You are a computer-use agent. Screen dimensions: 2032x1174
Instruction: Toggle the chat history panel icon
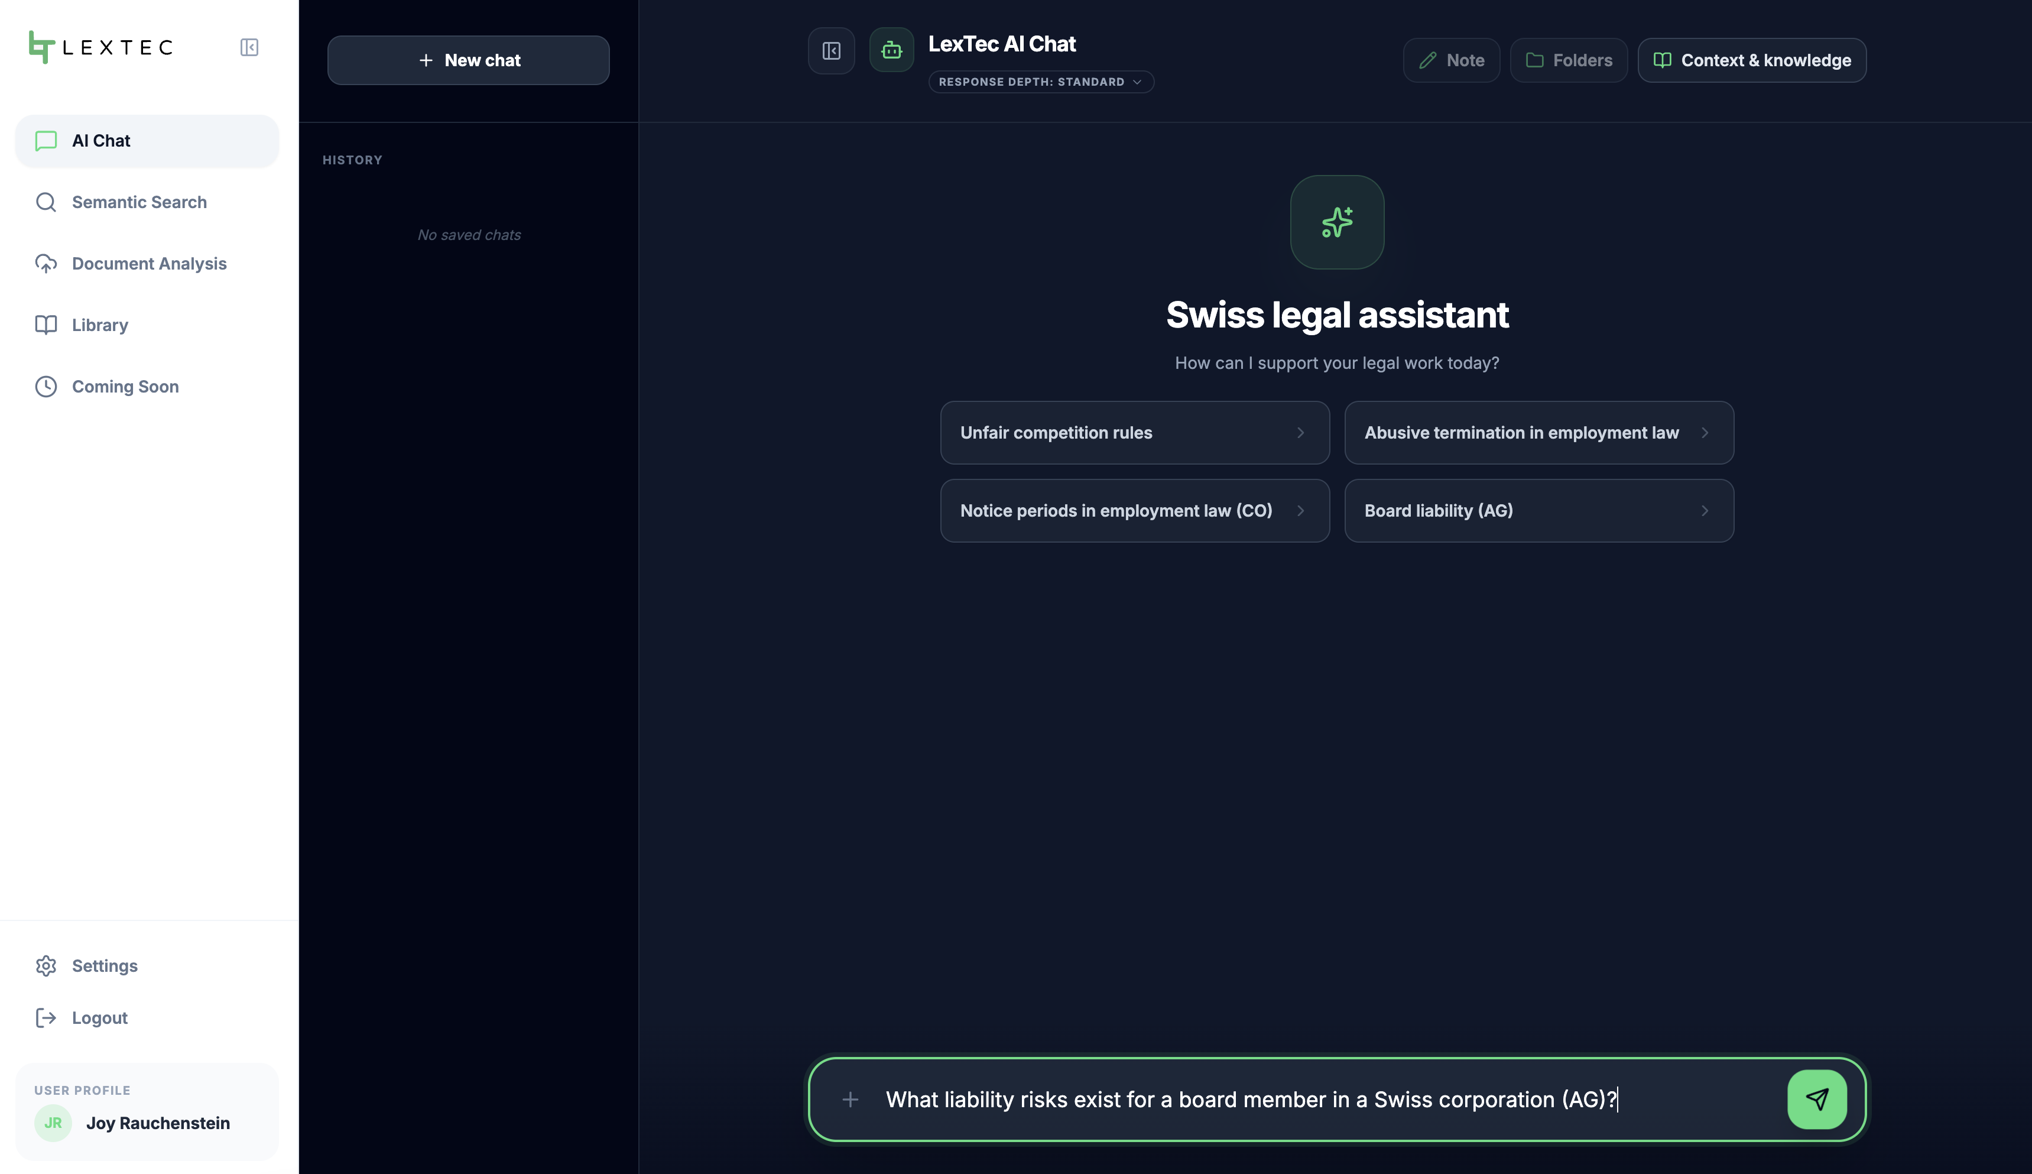coord(831,51)
